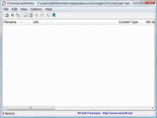Click the scrollbar left arrow
The height and width of the screenshot is (118, 157).
click(x=4, y=108)
